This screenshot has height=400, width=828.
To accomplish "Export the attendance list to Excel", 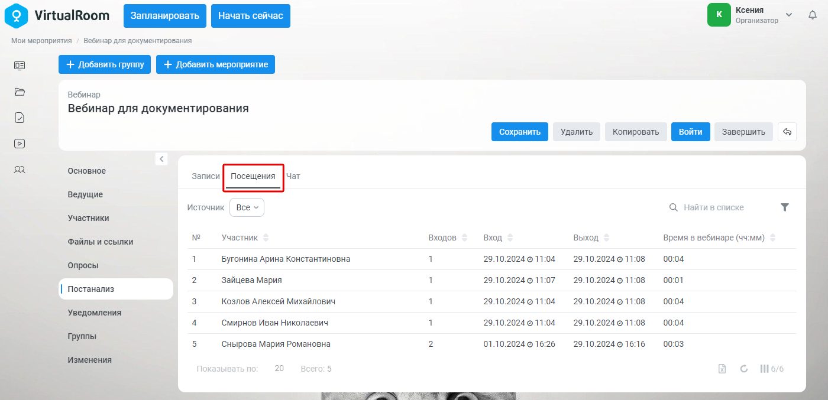I will click(722, 369).
